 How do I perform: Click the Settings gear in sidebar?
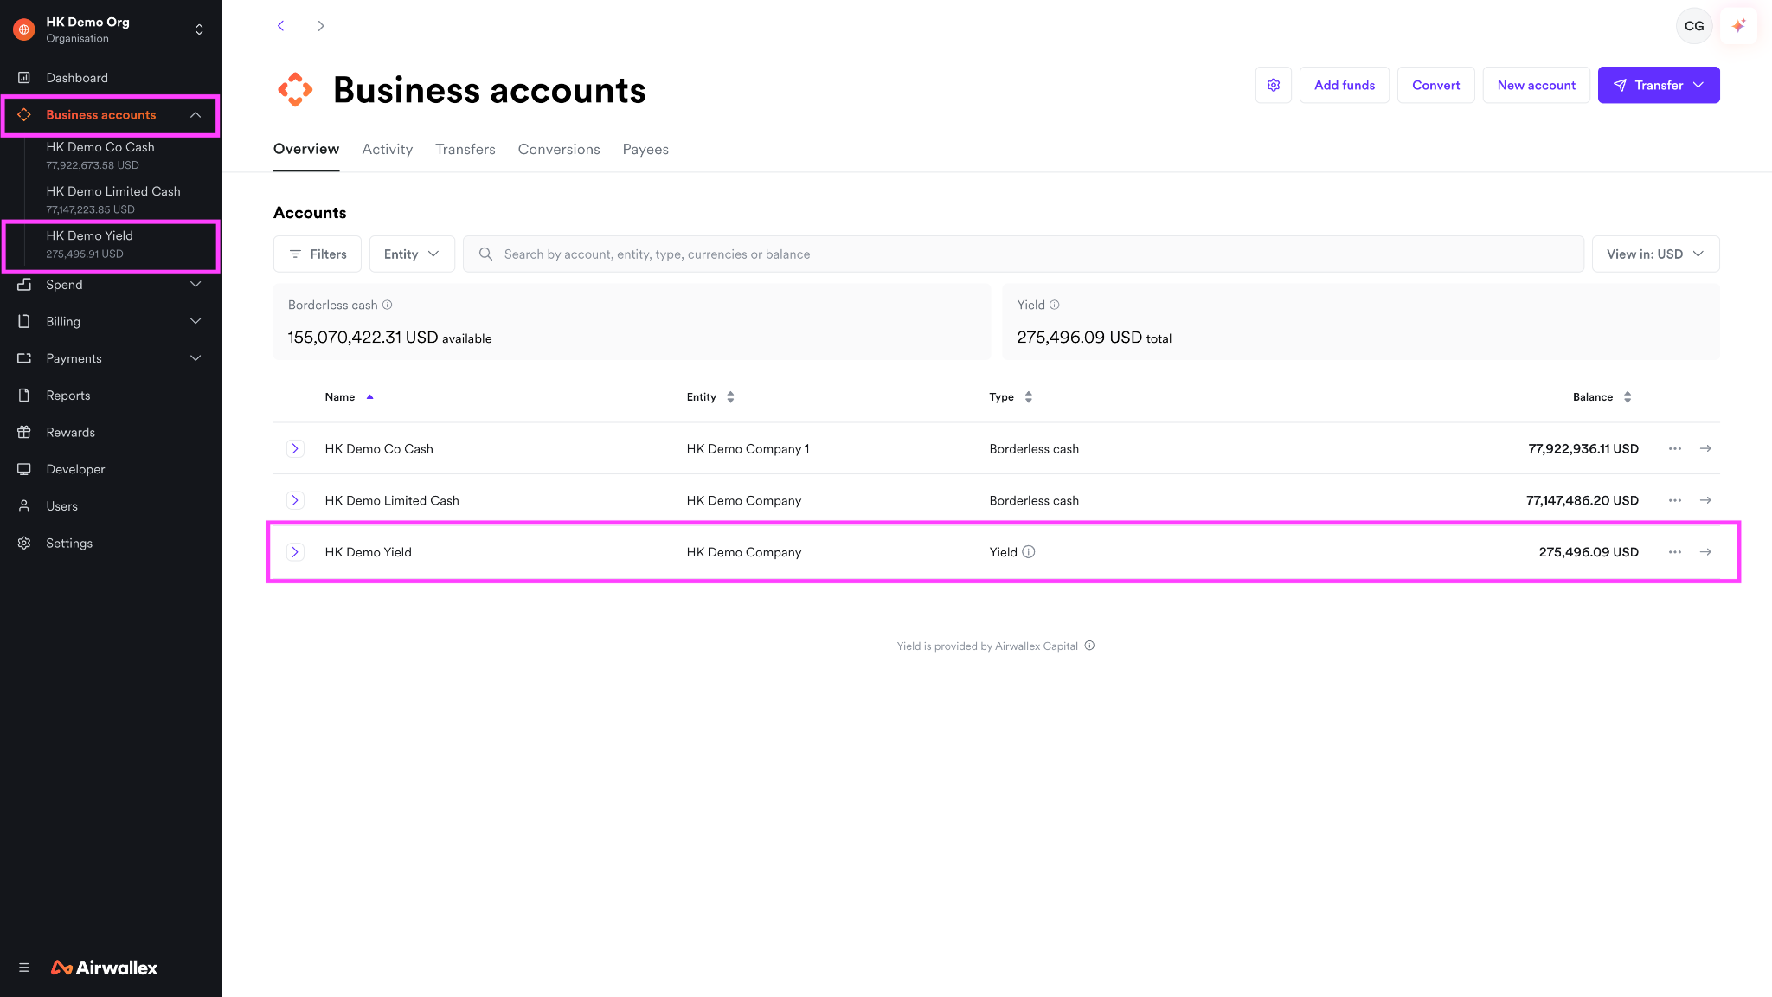click(24, 544)
